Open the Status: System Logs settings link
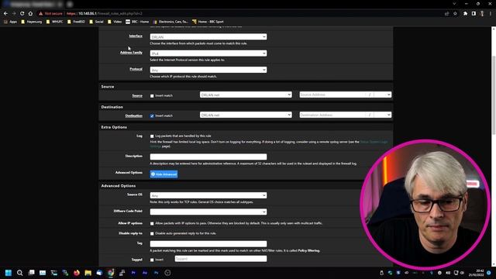Viewport: 496px width, 279px height. pos(374,142)
